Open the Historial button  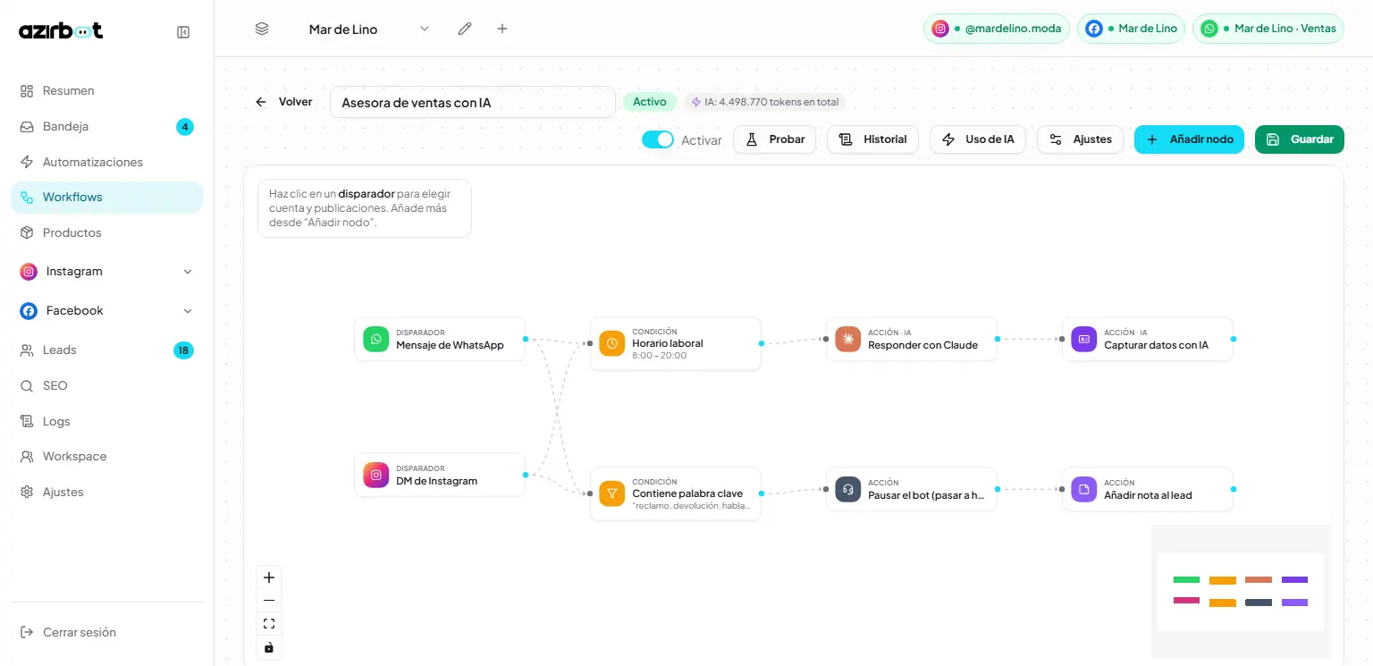pyautogui.click(x=873, y=139)
